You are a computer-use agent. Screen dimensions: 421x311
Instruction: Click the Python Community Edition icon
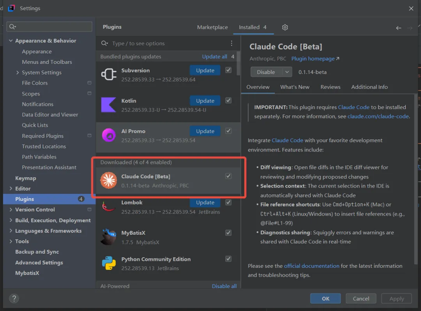coord(108,263)
